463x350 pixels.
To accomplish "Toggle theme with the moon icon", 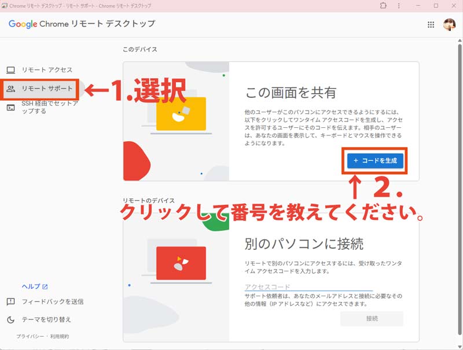I will (x=10, y=319).
